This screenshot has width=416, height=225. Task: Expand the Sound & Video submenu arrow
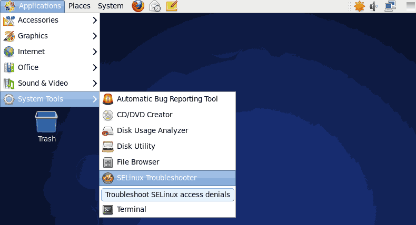coord(95,83)
